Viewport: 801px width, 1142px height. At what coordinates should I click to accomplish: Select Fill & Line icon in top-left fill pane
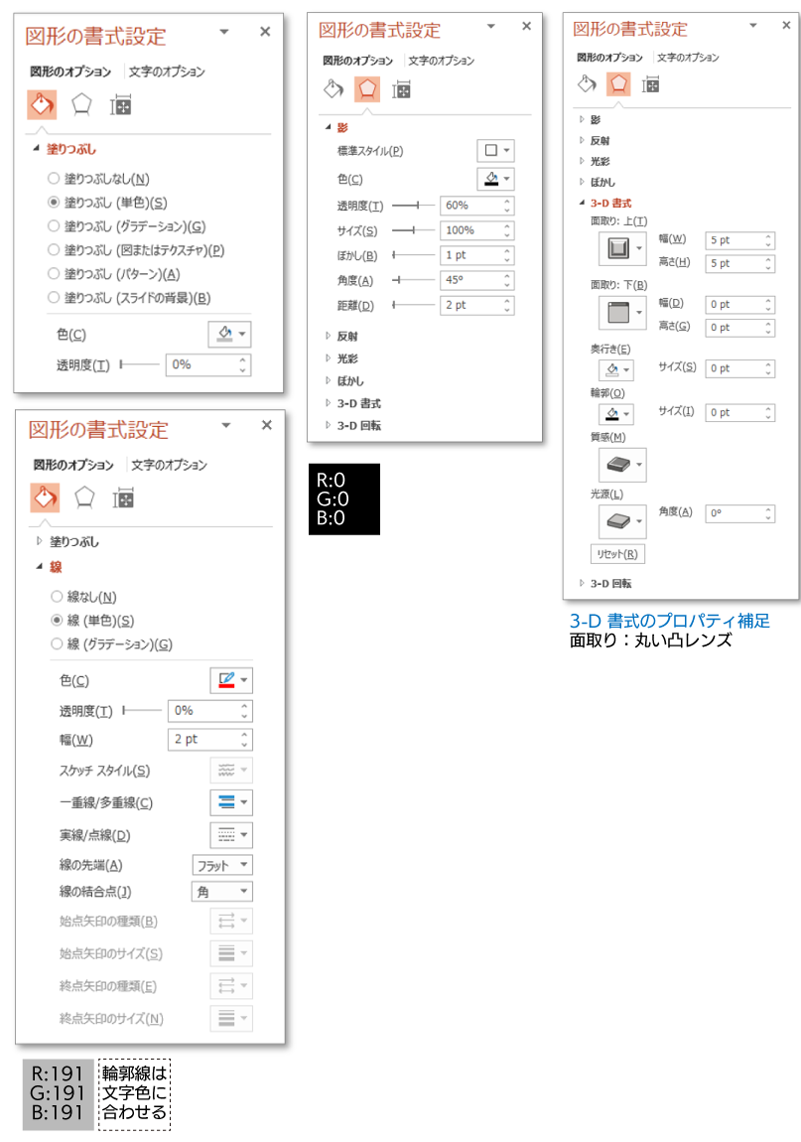click(x=42, y=105)
